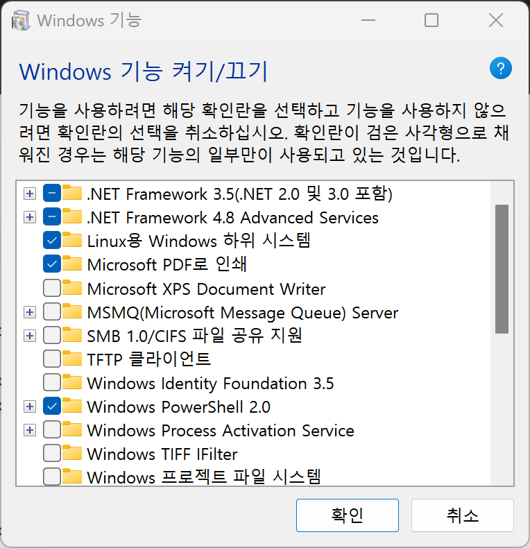This screenshot has height=548, width=530.
Task: Expand SMB 1.0/CIFS 파일 공유 지원 node
Action: pos(30,336)
